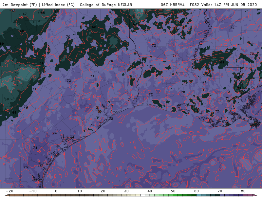Viewport: 262px width, 197px height.
Task: Click the '06Z HRRRV4' model run label
Action: [173, 5]
